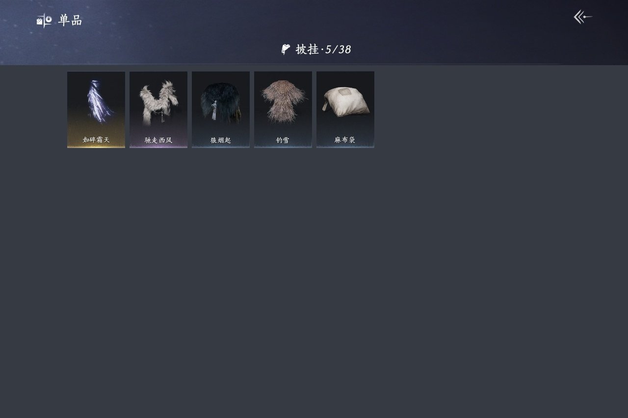The width and height of the screenshot is (628, 418).
Task: Click the 驰走西风 name label
Action: (x=158, y=140)
